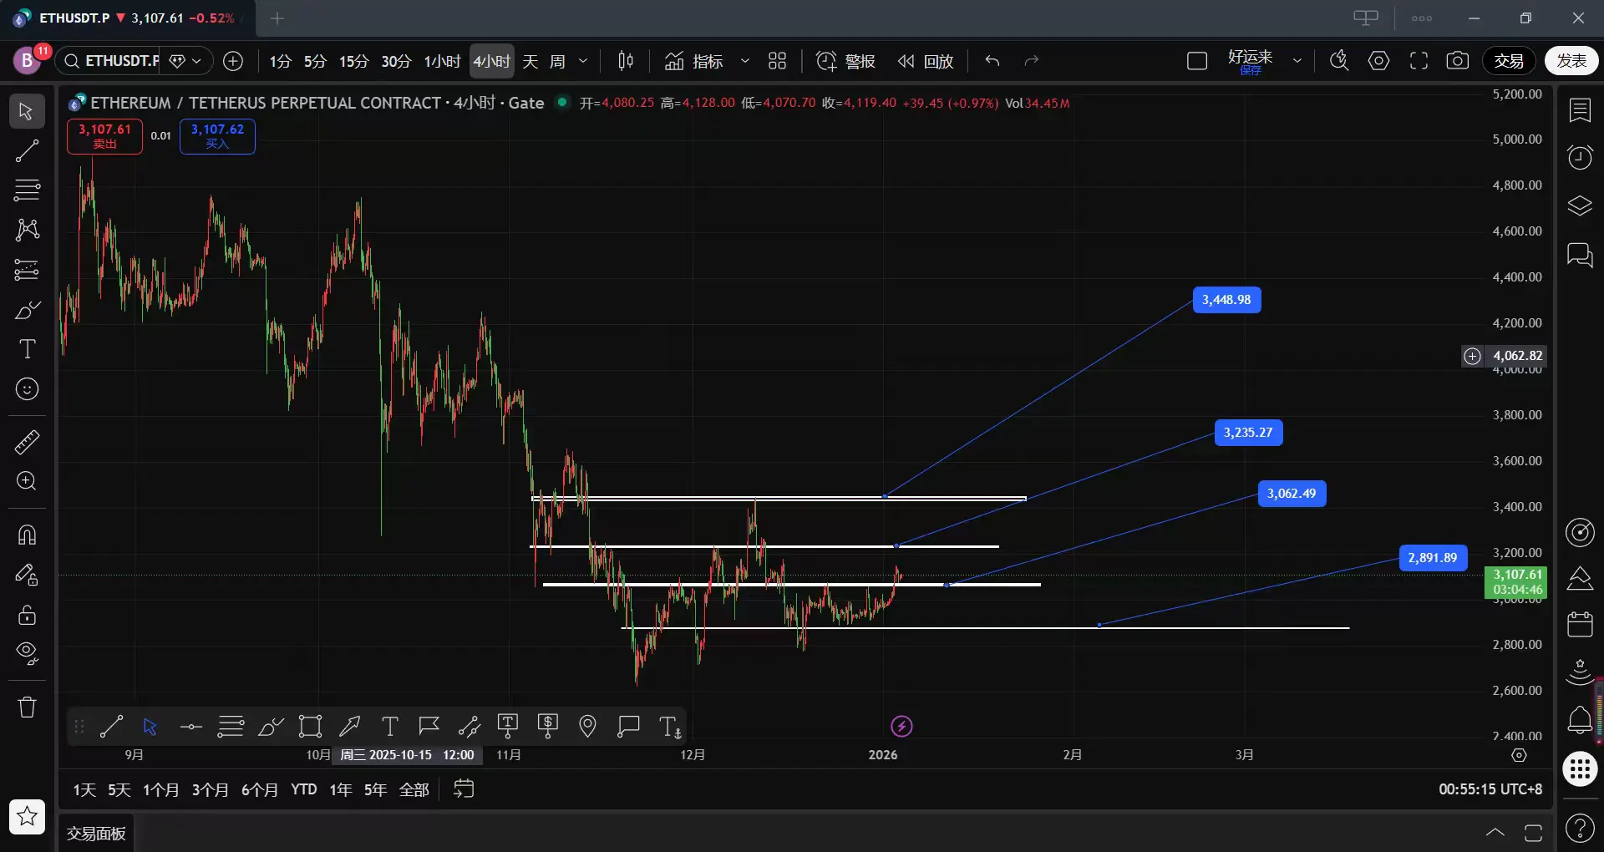Switch to the 1小时 timeframe

(442, 61)
